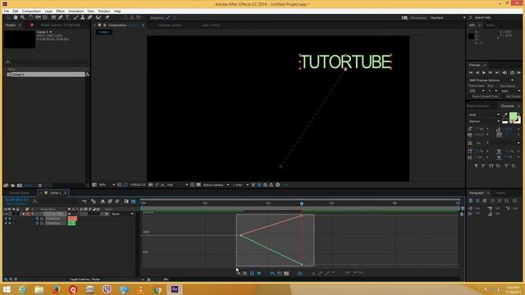525x295 pixels.
Task: Select the Hand tool
Action: pos(16,17)
